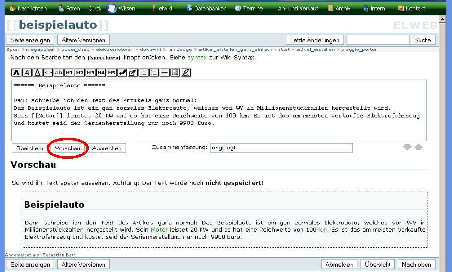Insert horizontal rule

point(165,73)
